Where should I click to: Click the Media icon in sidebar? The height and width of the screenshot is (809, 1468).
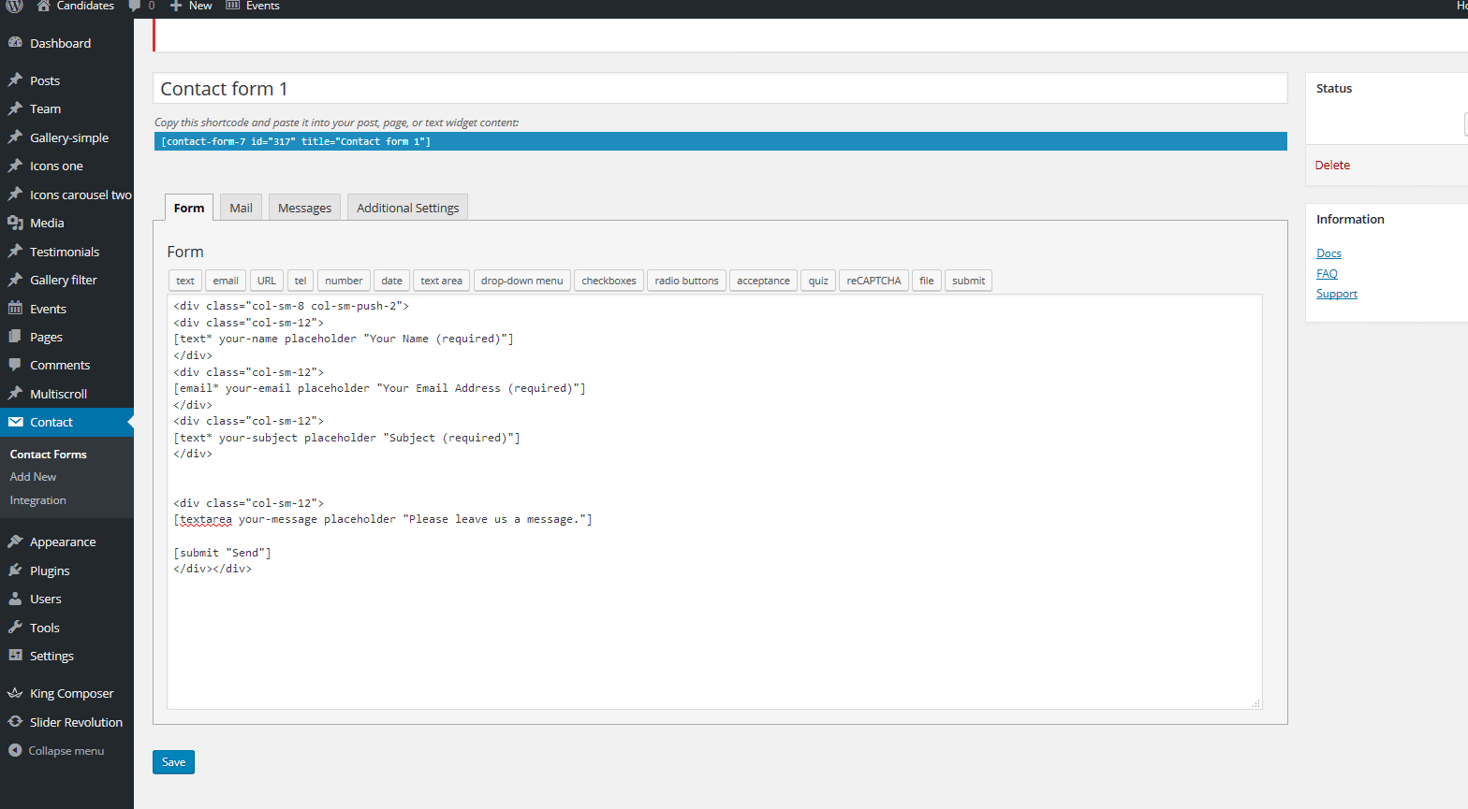(15, 223)
